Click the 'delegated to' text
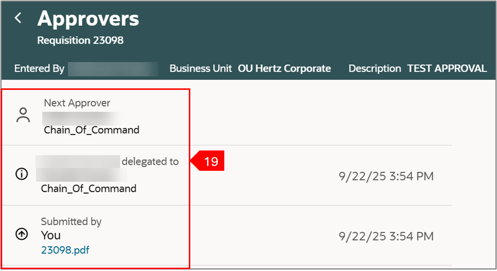Screen dimensions: 497x271 click(150, 162)
